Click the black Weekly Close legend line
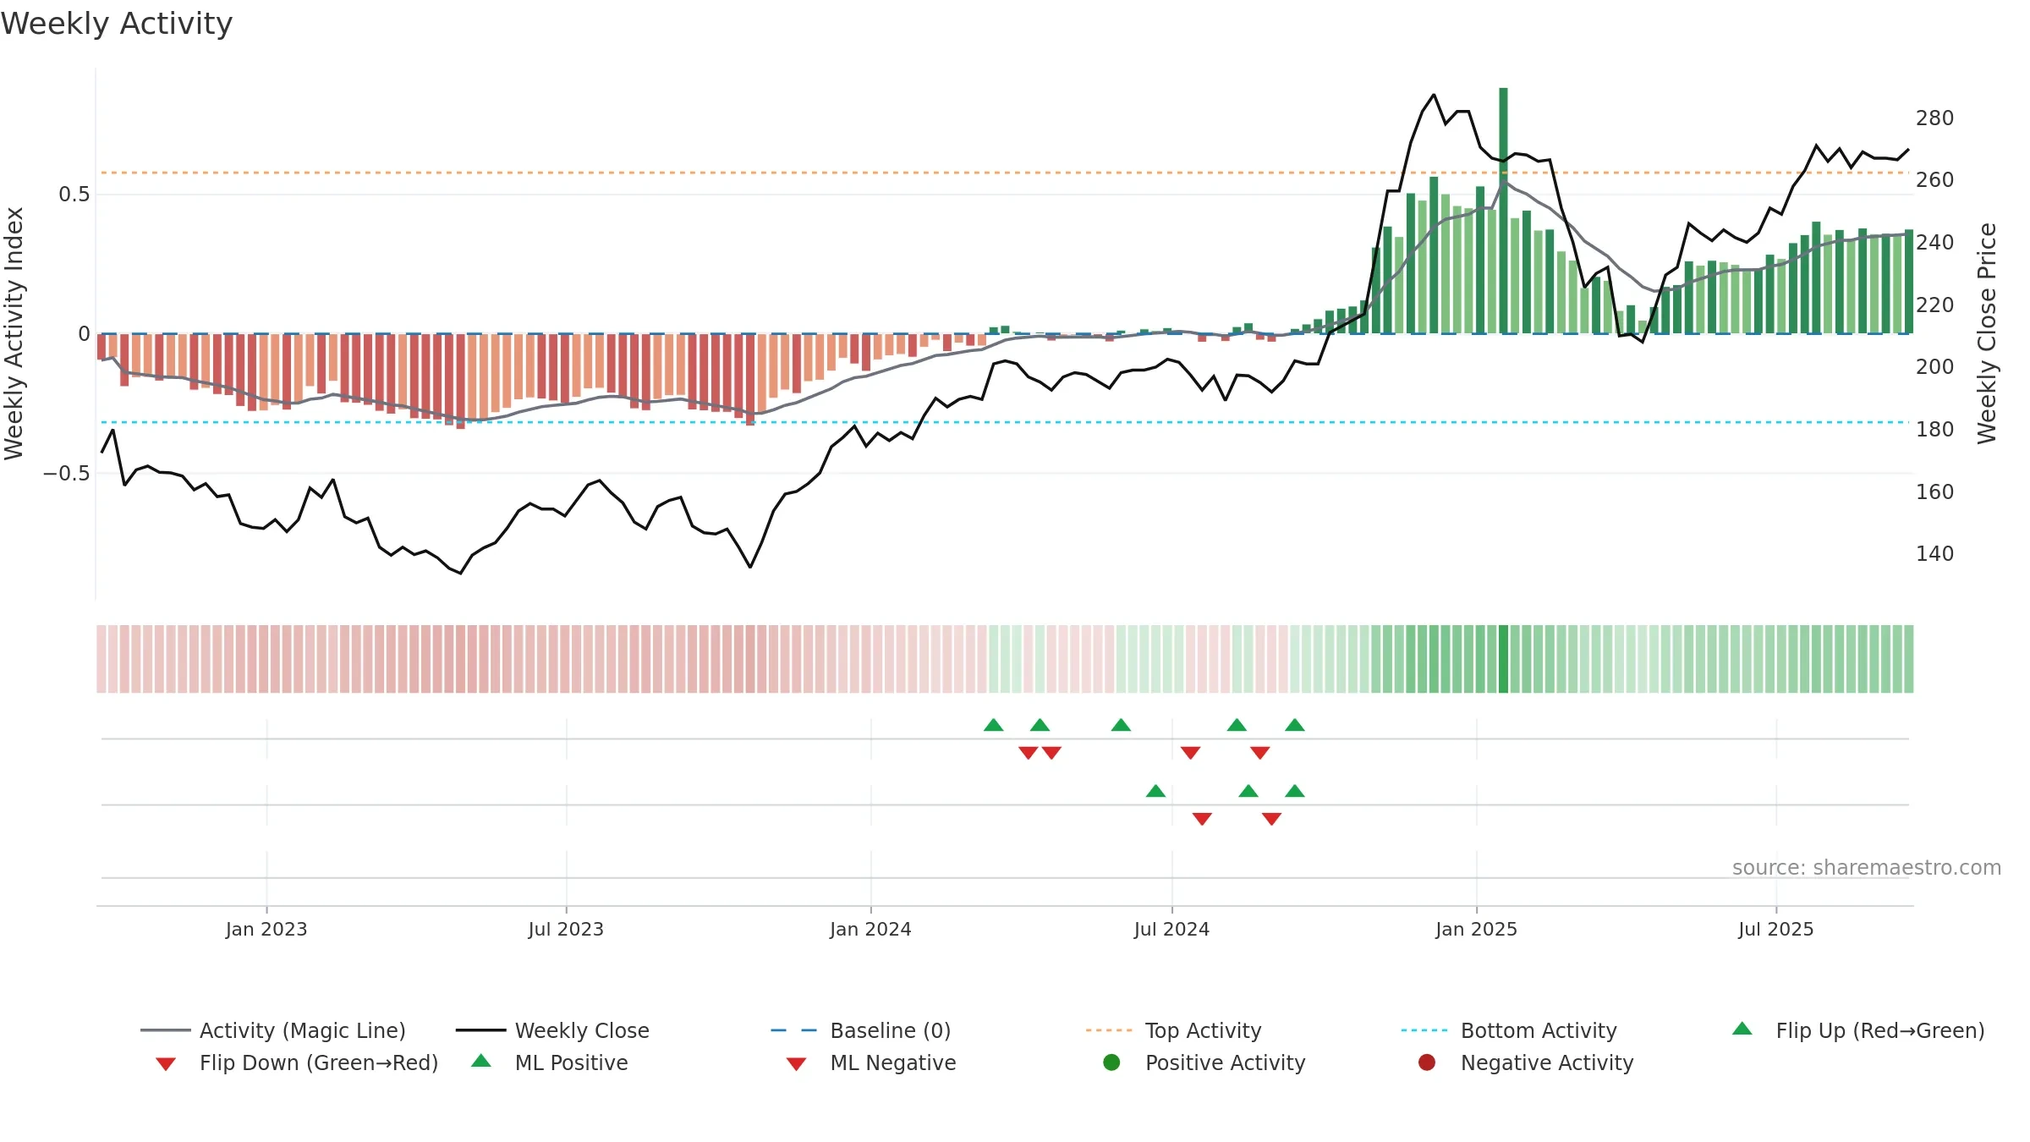2030x1142 pixels. point(480,1030)
